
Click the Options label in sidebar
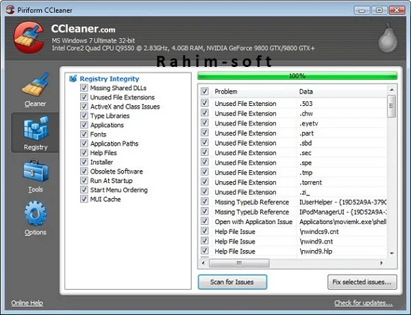(36, 232)
